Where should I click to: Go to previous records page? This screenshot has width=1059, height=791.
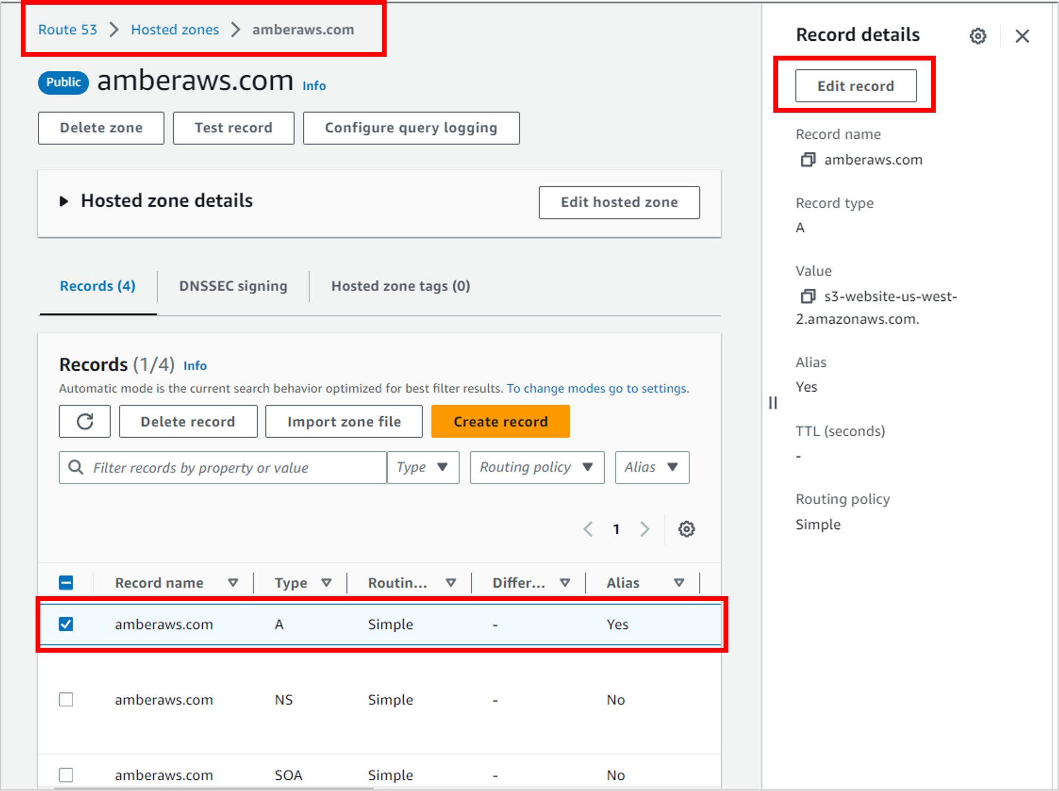click(588, 529)
